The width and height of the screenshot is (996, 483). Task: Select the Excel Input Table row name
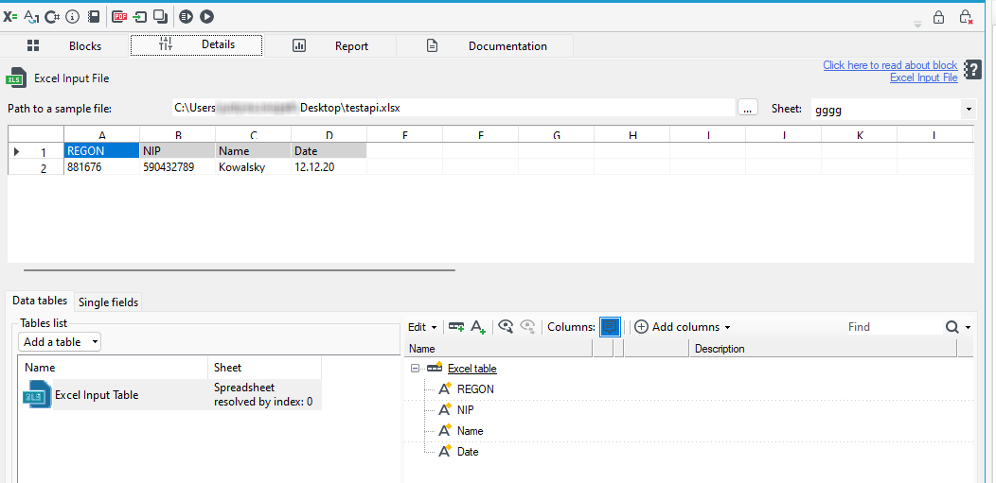point(97,395)
